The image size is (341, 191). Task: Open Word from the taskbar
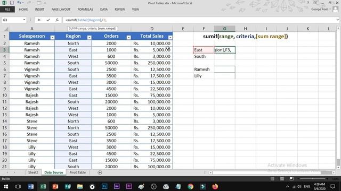31,186
